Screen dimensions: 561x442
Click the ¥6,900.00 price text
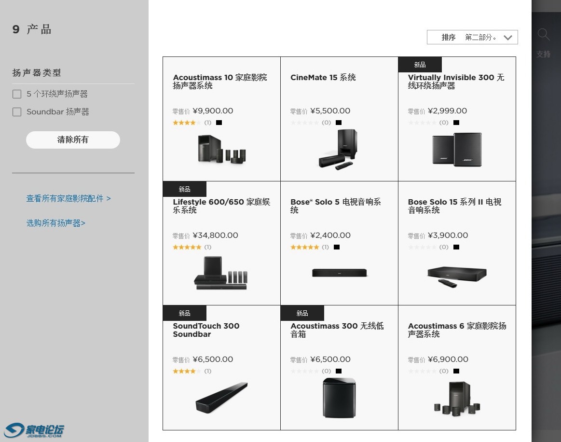(448, 359)
